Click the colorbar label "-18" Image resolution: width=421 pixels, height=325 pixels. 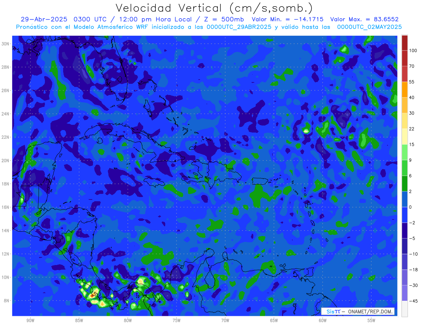click(x=413, y=270)
